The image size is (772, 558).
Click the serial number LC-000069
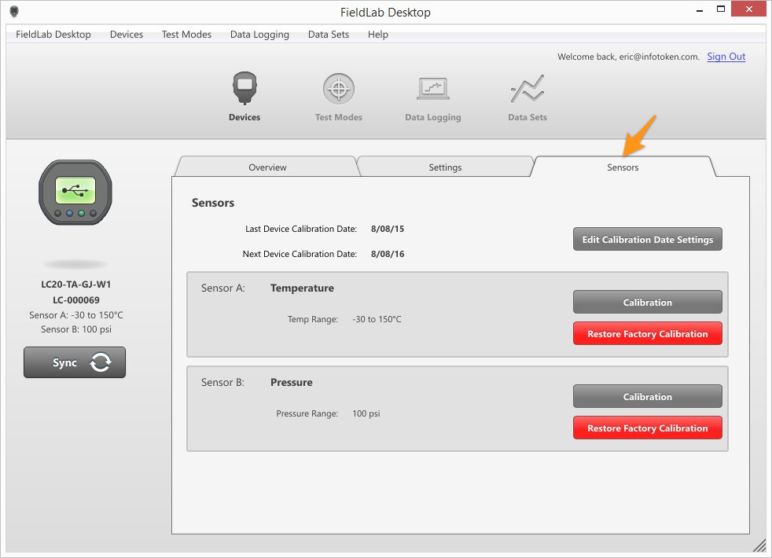(75, 300)
